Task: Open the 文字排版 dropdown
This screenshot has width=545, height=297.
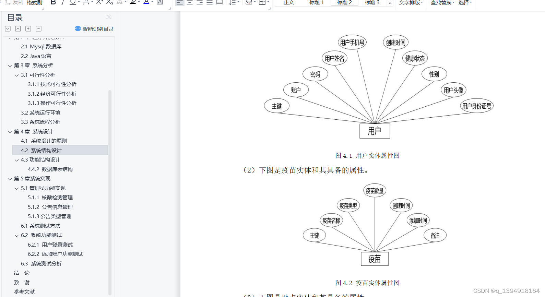Action: pos(411,2)
